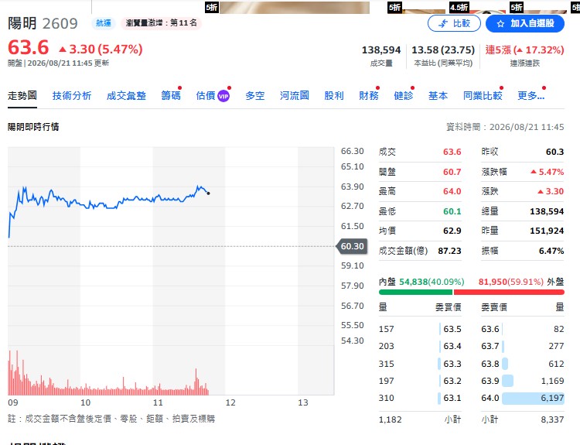This screenshot has width=580, height=445.
Task: Click ask price 63.7
Action: (x=490, y=346)
